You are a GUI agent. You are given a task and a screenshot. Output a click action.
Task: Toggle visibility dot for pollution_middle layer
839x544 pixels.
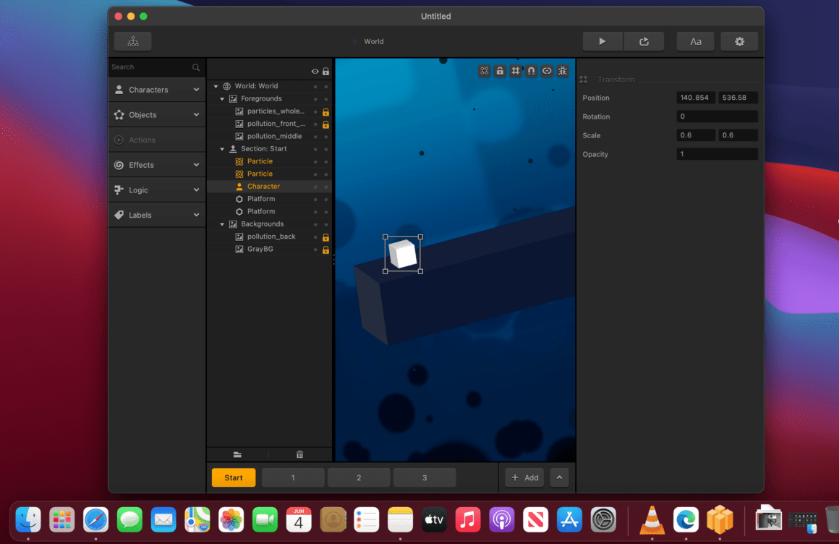click(x=315, y=137)
